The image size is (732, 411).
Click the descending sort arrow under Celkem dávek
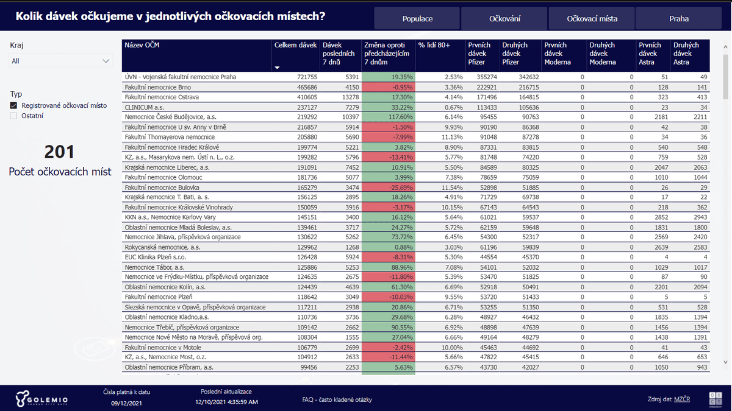tap(278, 68)
